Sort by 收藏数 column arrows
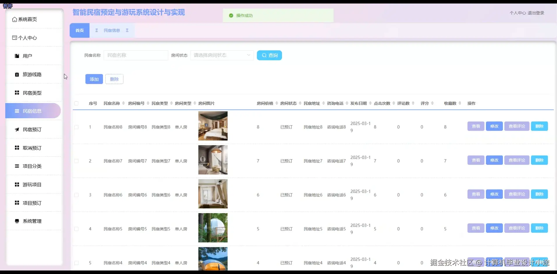 (460, 103)
